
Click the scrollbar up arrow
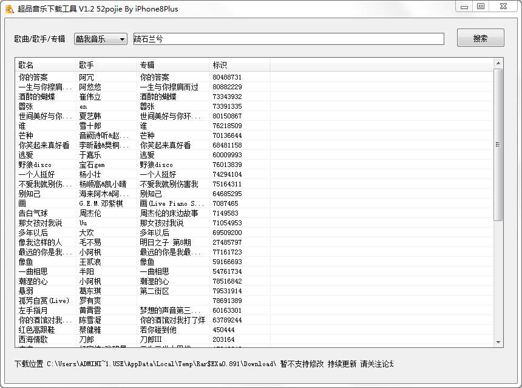click(500, 61)
